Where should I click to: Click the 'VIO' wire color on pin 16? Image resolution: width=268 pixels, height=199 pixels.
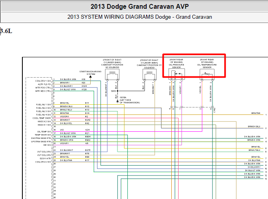click(x=62, y=130)
